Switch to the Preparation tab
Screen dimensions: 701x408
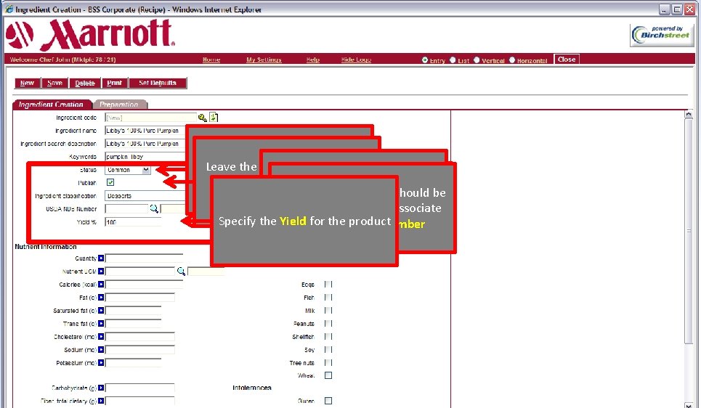click(x=119, y=104)
